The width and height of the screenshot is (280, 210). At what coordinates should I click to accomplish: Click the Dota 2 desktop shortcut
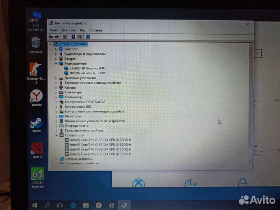tap(37, 150)
